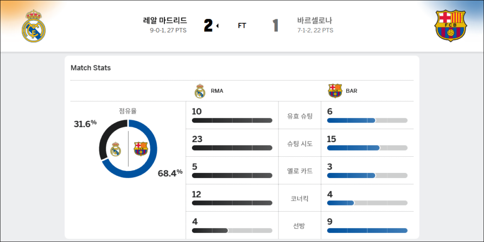Click the RMA column header label
The image size is (484, 242).
click(x=217, y=91)
